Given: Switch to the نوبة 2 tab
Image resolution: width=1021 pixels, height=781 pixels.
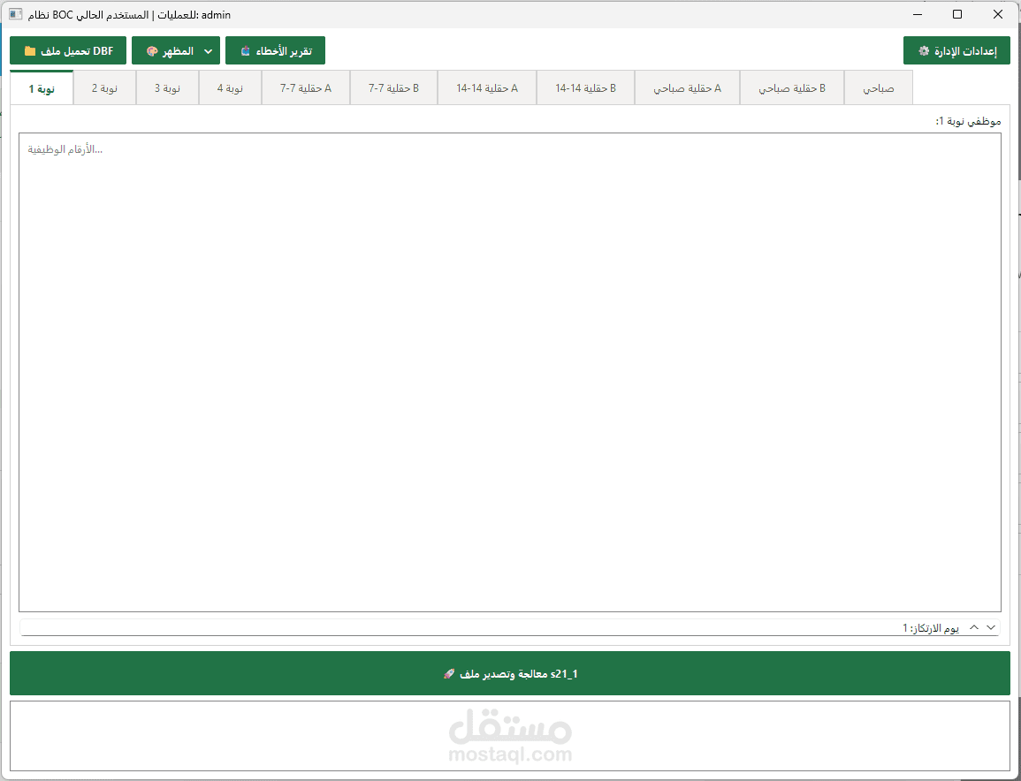Looking at the screenshot, I should tap(105, 87).
